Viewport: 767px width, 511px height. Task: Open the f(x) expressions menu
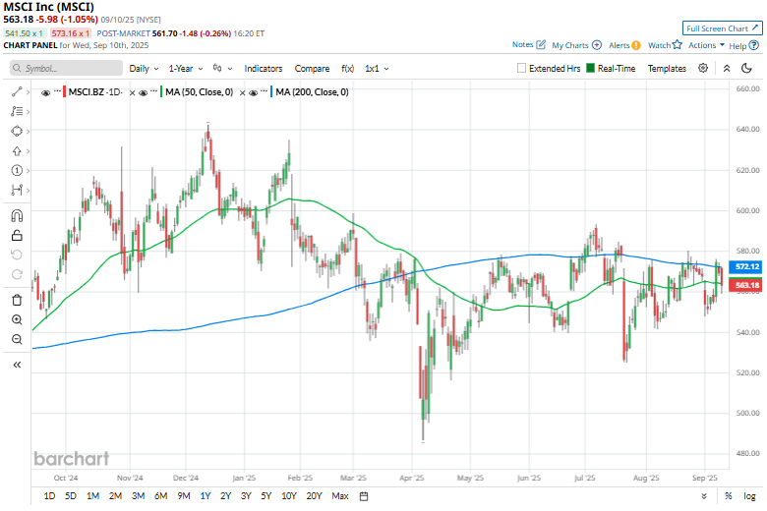coord(347,69)
